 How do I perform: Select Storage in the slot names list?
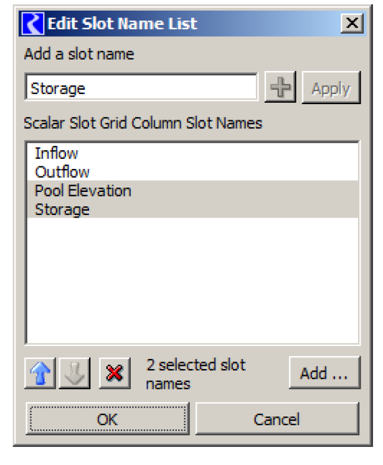coord(62,209)
